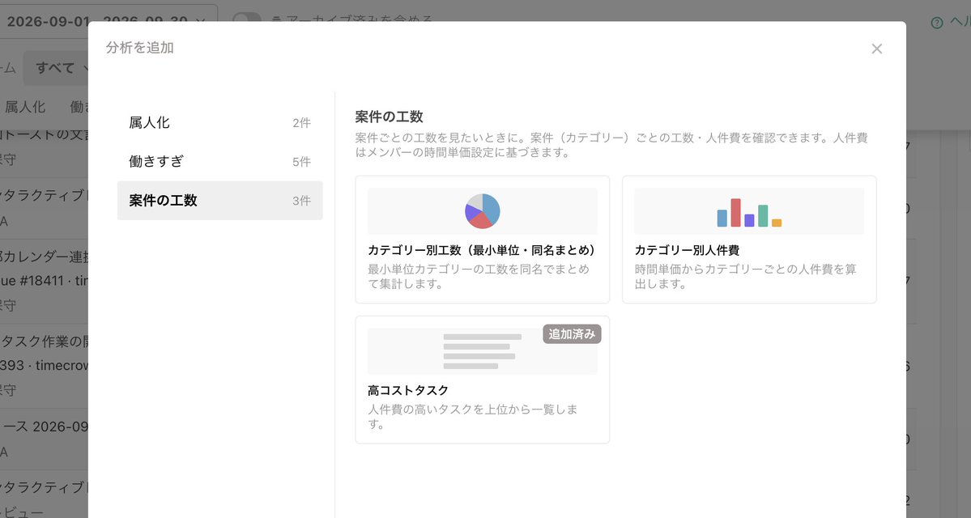Click the 3件 count next to 案件の工数
The height and width of the screenshot is (518, 971).
[x=301, y=202]
